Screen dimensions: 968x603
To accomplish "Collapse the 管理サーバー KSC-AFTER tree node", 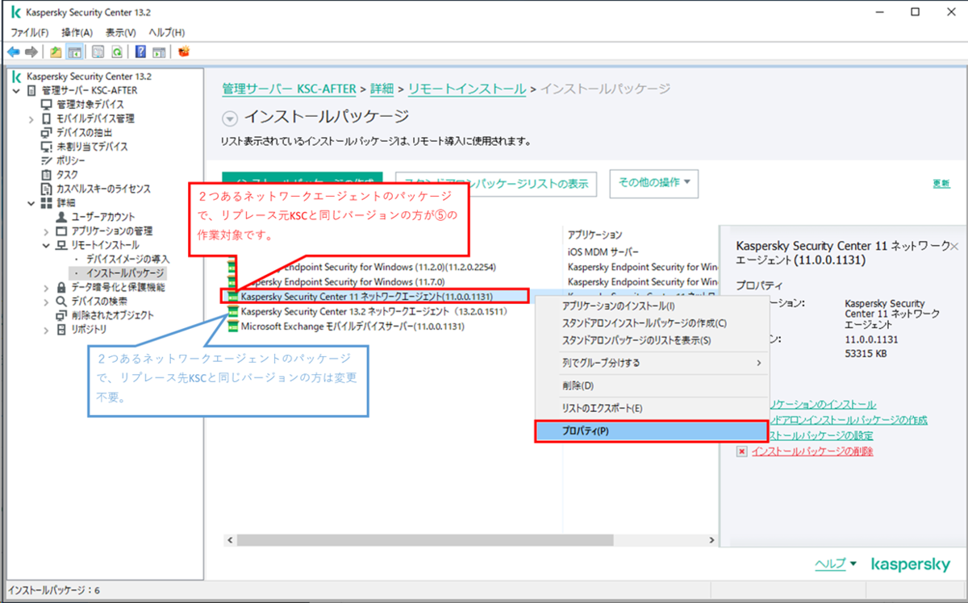I will pos(17,90).
